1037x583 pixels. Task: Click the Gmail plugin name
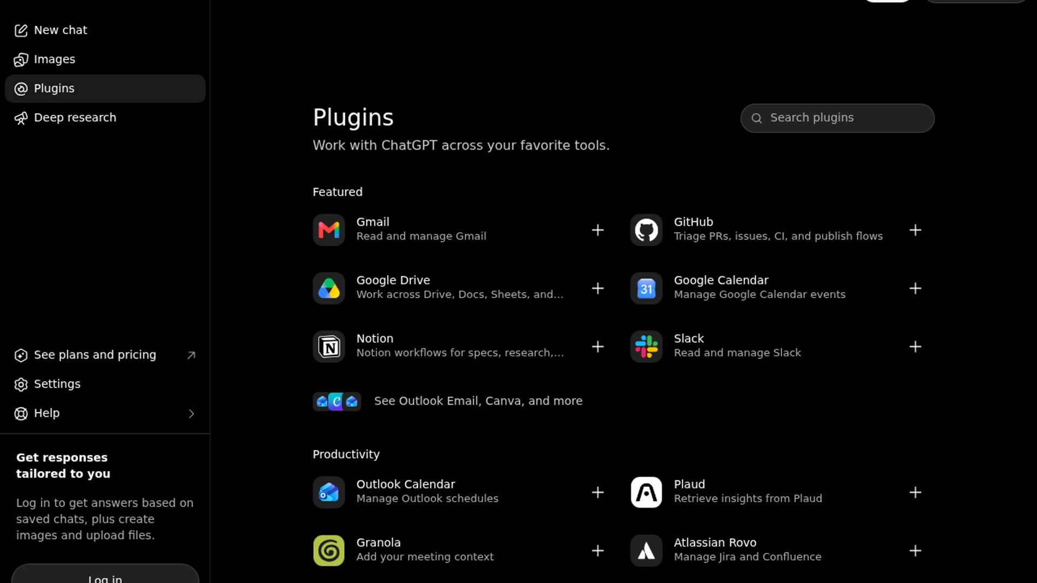(x=373, y=222)
